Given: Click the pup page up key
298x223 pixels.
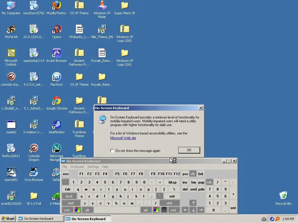Looking at the screenshot, I should point(201,182).
